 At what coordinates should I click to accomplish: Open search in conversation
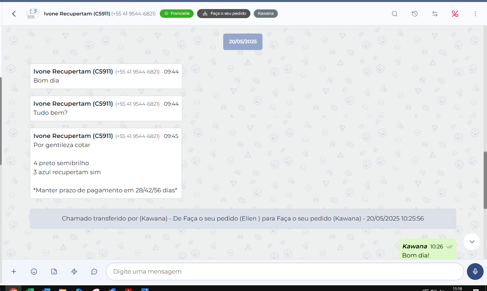[x=395, y=14]
